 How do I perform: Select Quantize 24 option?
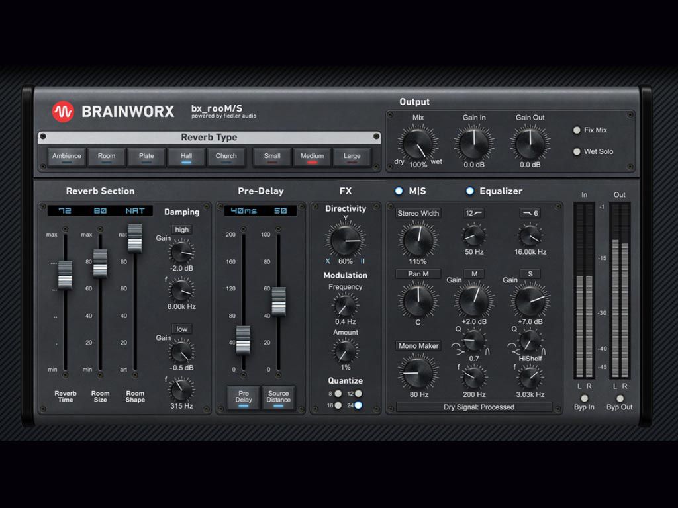(x=358, y=405)
